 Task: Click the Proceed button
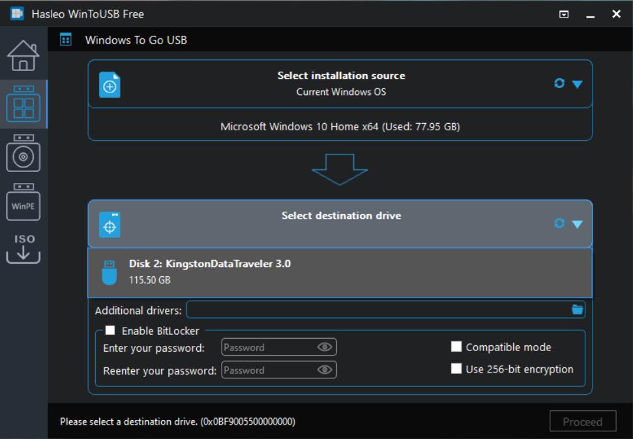coord(582,421)
